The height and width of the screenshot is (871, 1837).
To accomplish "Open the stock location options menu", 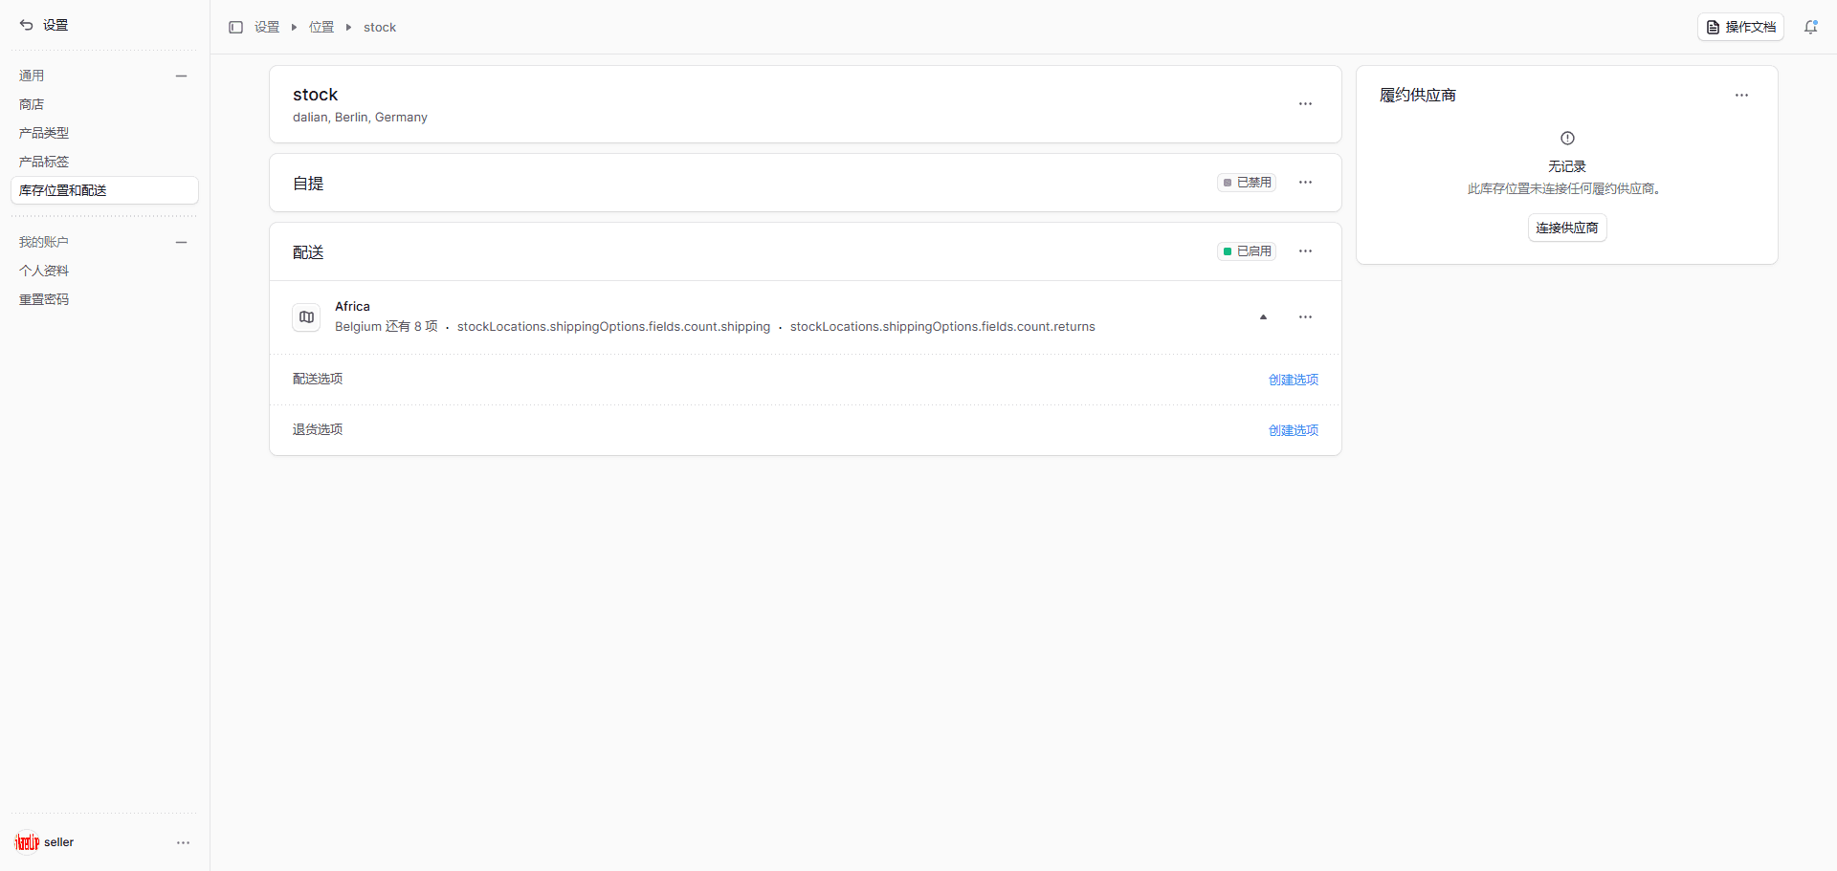I will pyautogui.click(x=1305, y=104).
